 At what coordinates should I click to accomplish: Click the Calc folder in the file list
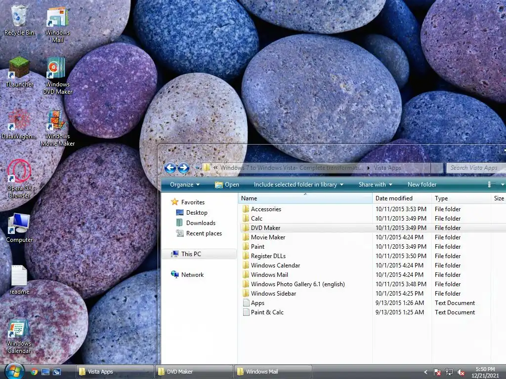tap(257, 219)
